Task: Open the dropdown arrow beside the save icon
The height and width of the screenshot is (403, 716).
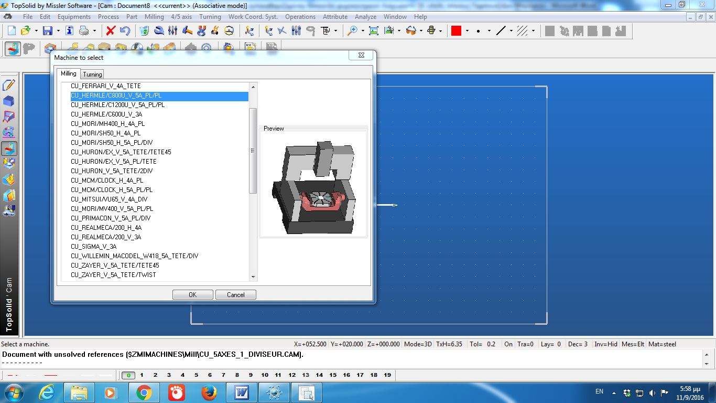Action: coord(58,31)
